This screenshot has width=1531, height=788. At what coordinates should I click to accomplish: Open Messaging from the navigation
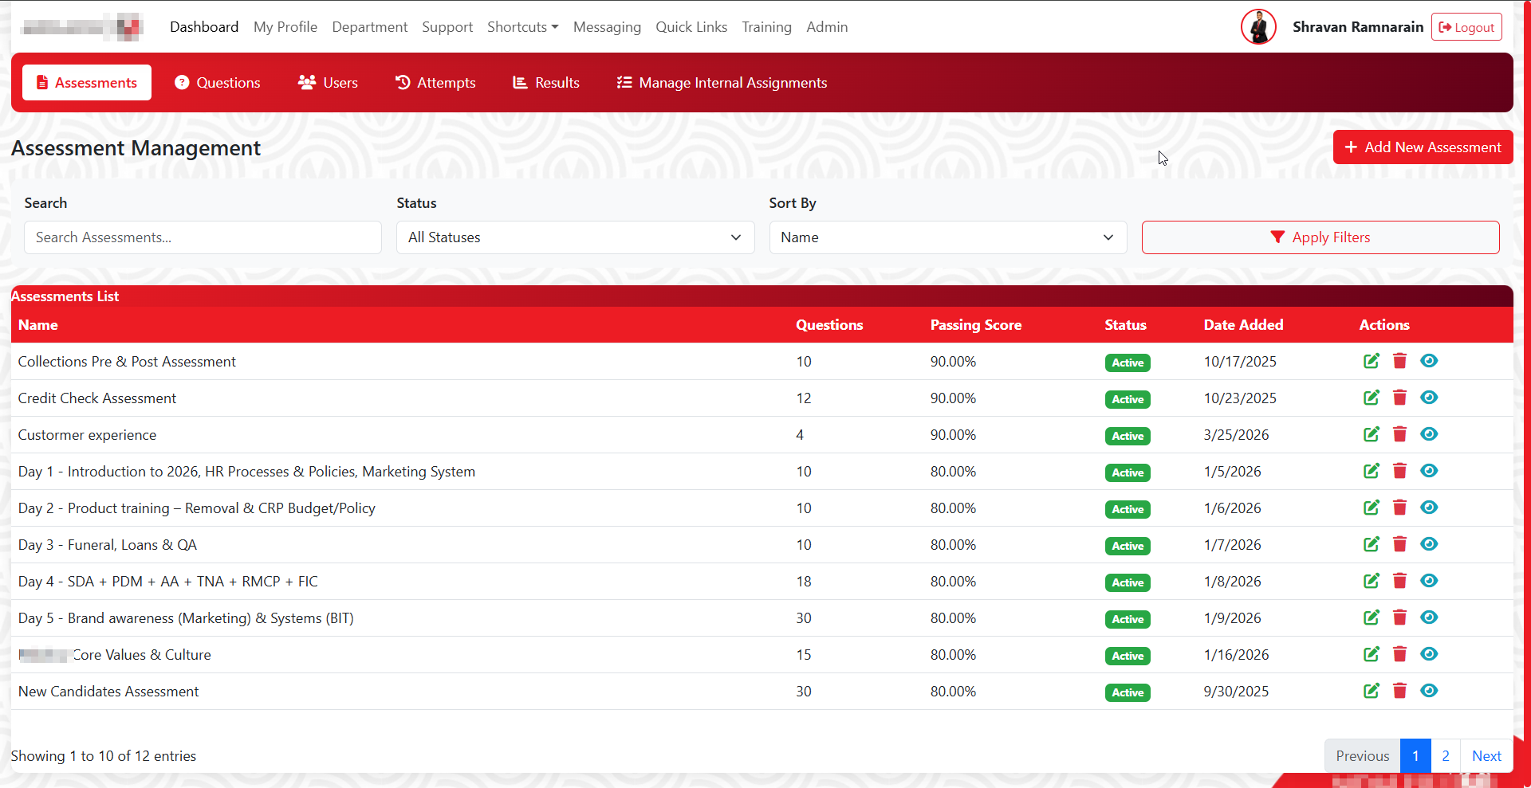click(607, 27)
